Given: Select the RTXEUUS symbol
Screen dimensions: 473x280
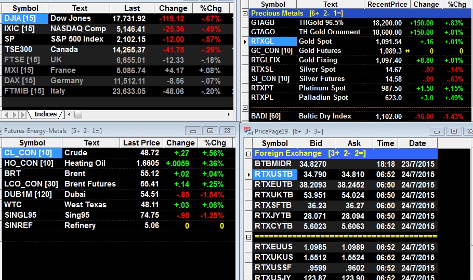Looking at the screenshot, I should click(x=274, y=247).
